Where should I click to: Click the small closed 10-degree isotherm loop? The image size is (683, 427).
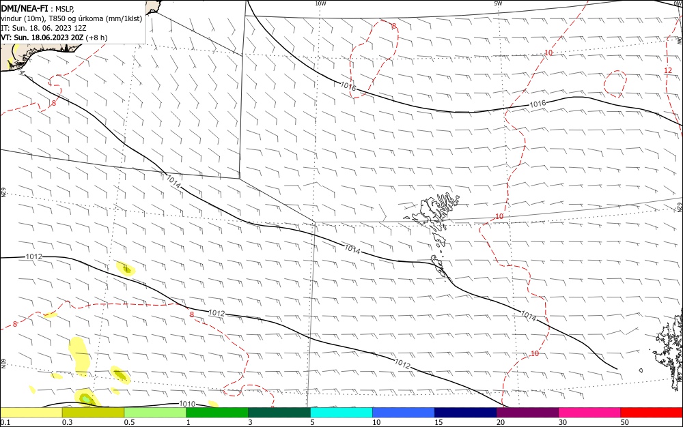tap(615, 84)
